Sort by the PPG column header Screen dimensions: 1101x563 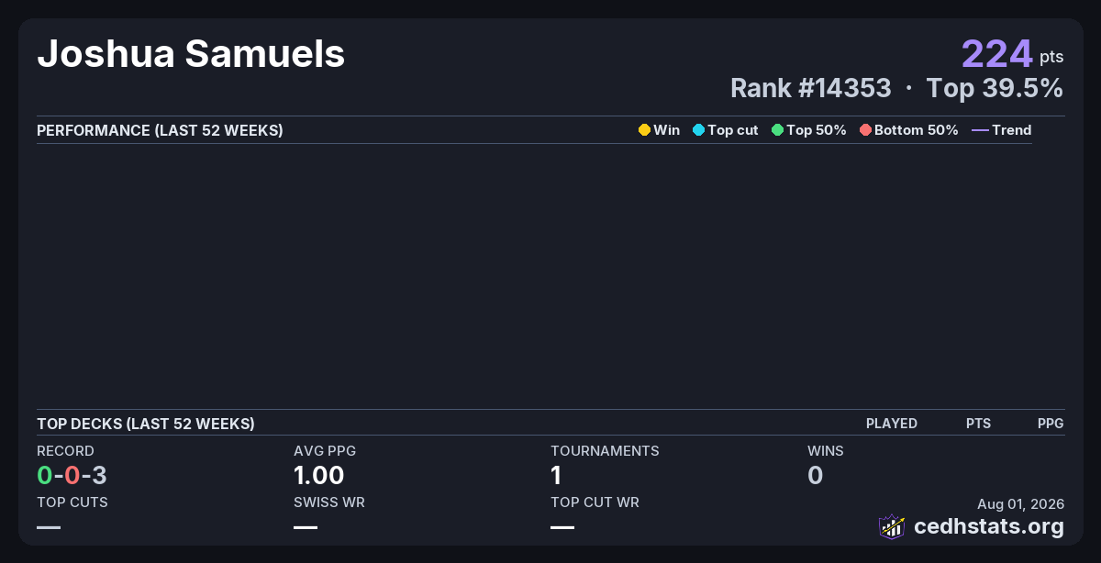tap(1051, 424)
